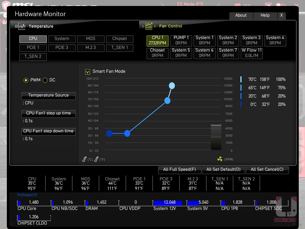Select the Chipset temperature sensor
Image resolution: width=305 pixels, height=229 pixels.
tap(120, 39)
